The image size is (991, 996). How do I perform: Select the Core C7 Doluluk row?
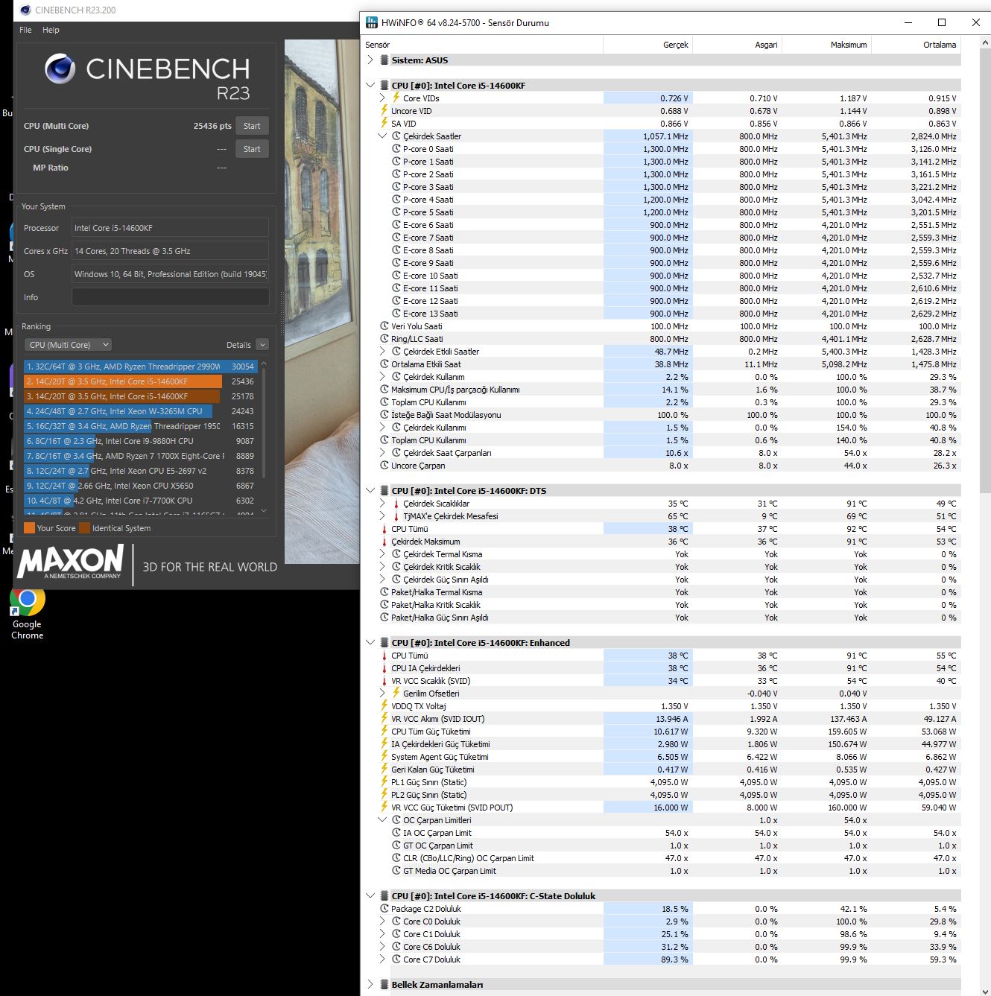click(662, 959)
